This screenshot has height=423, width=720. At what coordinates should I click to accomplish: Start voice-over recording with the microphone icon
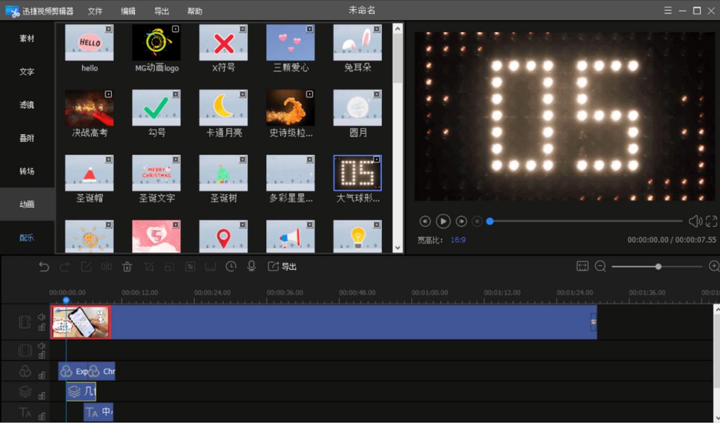click(251, 266)
